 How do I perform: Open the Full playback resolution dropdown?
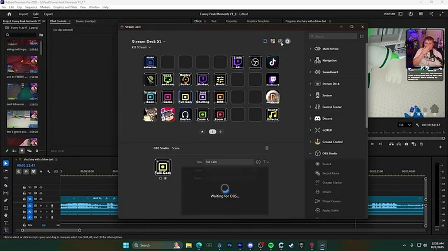(405, 125)
